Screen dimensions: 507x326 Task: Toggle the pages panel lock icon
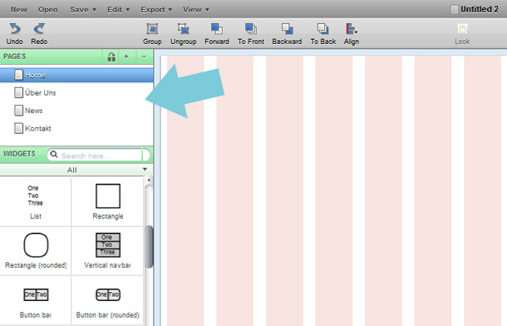(111, 57)
